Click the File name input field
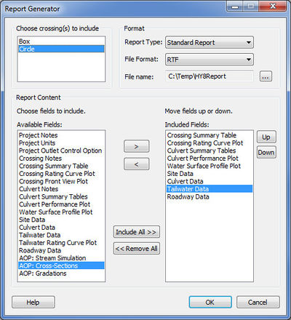 coord(210,76)
